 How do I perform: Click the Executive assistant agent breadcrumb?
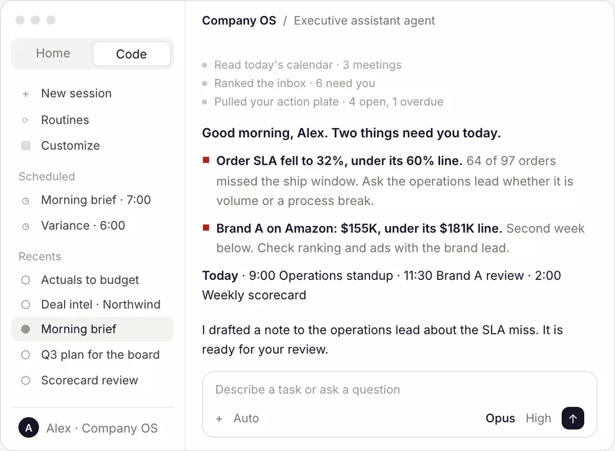[365, 20]
